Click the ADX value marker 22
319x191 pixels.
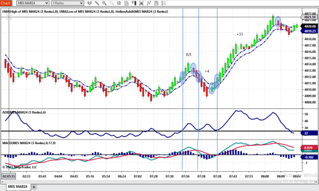pos(310,133)
